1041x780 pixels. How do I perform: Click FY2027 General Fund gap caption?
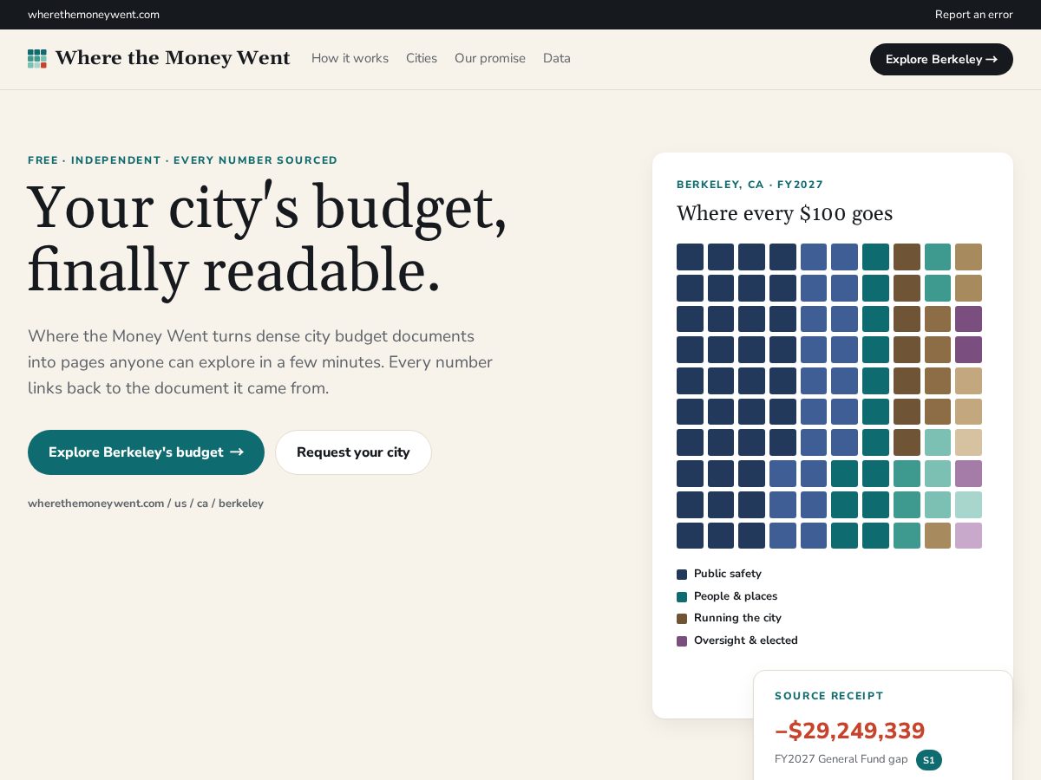click(841, 759)
